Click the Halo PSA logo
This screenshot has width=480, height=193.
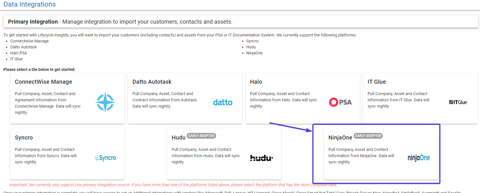click(340, 102)
